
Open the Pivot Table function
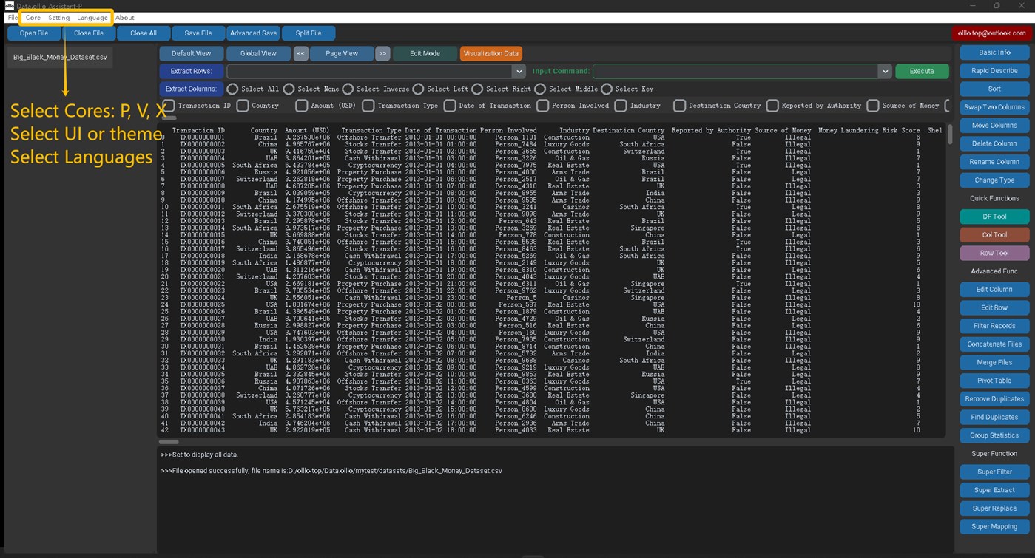[x=994, y=381]
